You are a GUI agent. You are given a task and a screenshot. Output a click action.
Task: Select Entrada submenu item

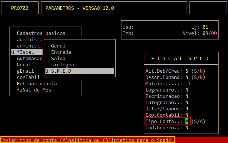[x=61, y=52]
